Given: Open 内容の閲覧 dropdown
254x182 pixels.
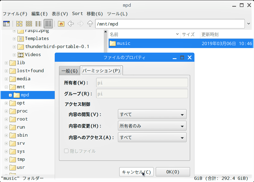Looking at the screenshot, I should pos(152,114).
